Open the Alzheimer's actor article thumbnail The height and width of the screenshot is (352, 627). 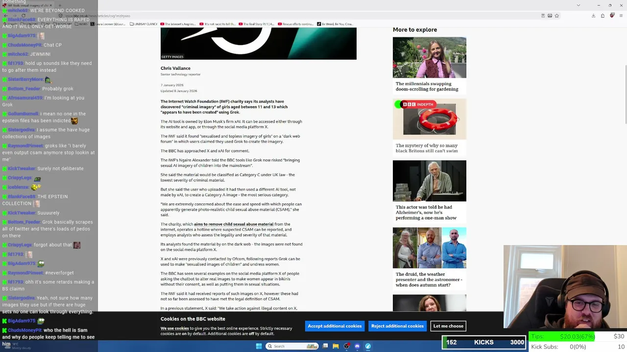pos(430,181)
